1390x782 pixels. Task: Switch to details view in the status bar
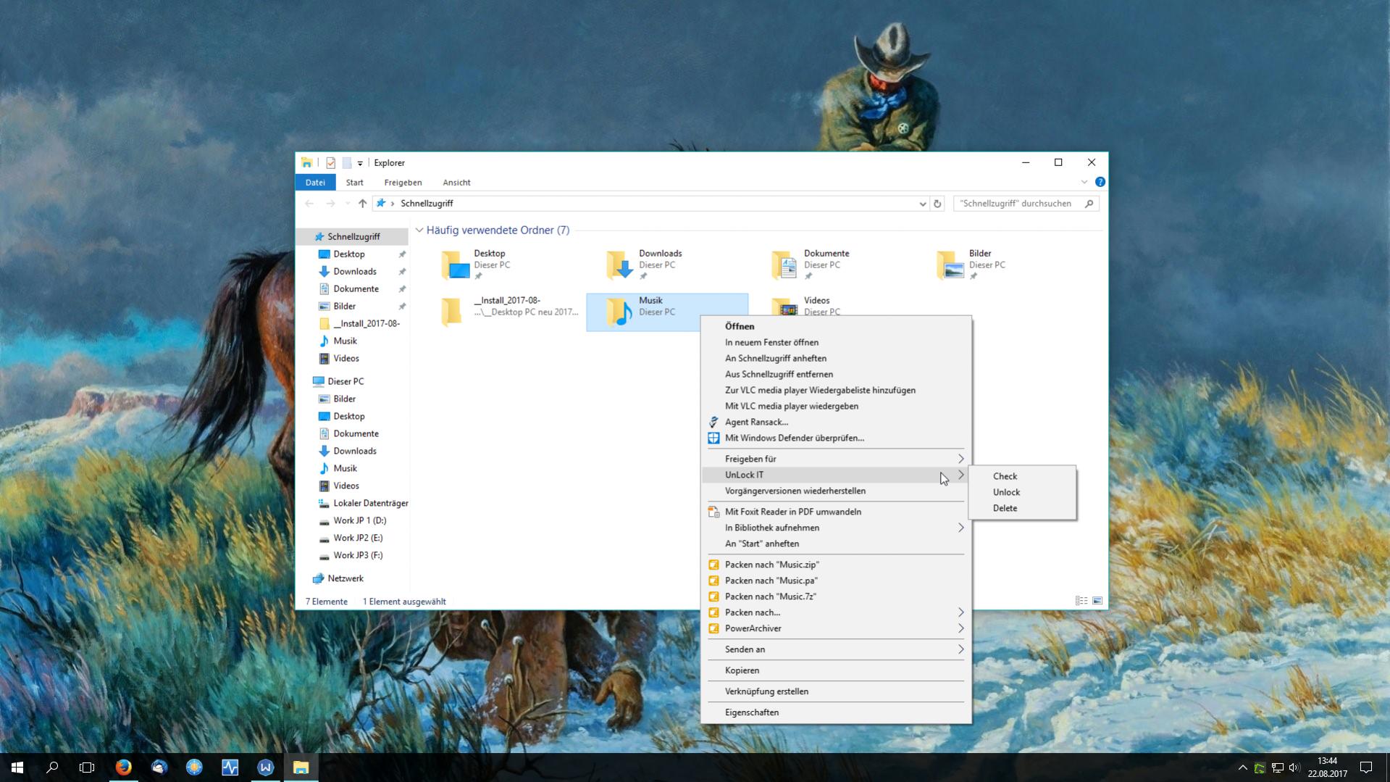pos(1081,601)
